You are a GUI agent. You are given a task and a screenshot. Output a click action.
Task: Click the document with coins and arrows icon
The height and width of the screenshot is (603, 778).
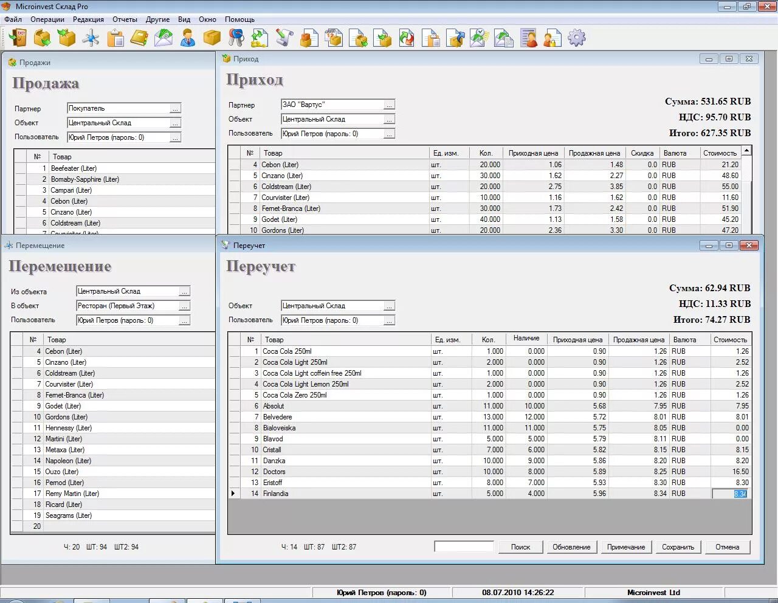point(261,38)
